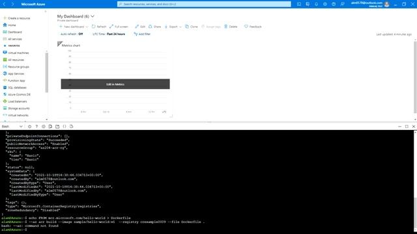This screenshot has width=417, height=234.
Task: Click the SQL databases icon
Action: pyautogui.click(x=5, y=87)
